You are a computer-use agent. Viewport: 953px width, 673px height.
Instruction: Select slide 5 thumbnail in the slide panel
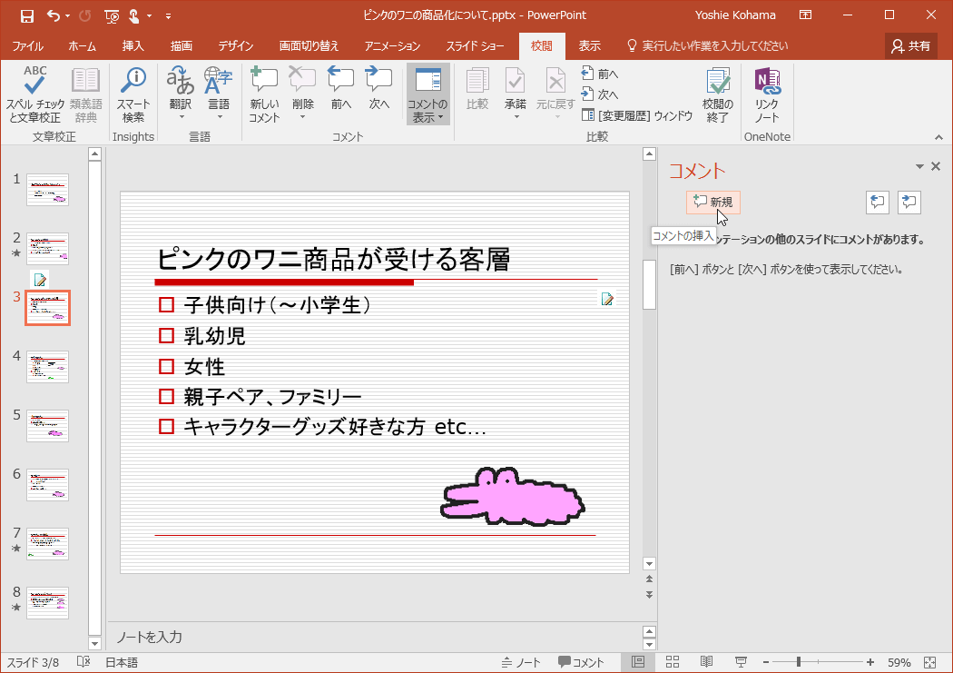point(47,426)
